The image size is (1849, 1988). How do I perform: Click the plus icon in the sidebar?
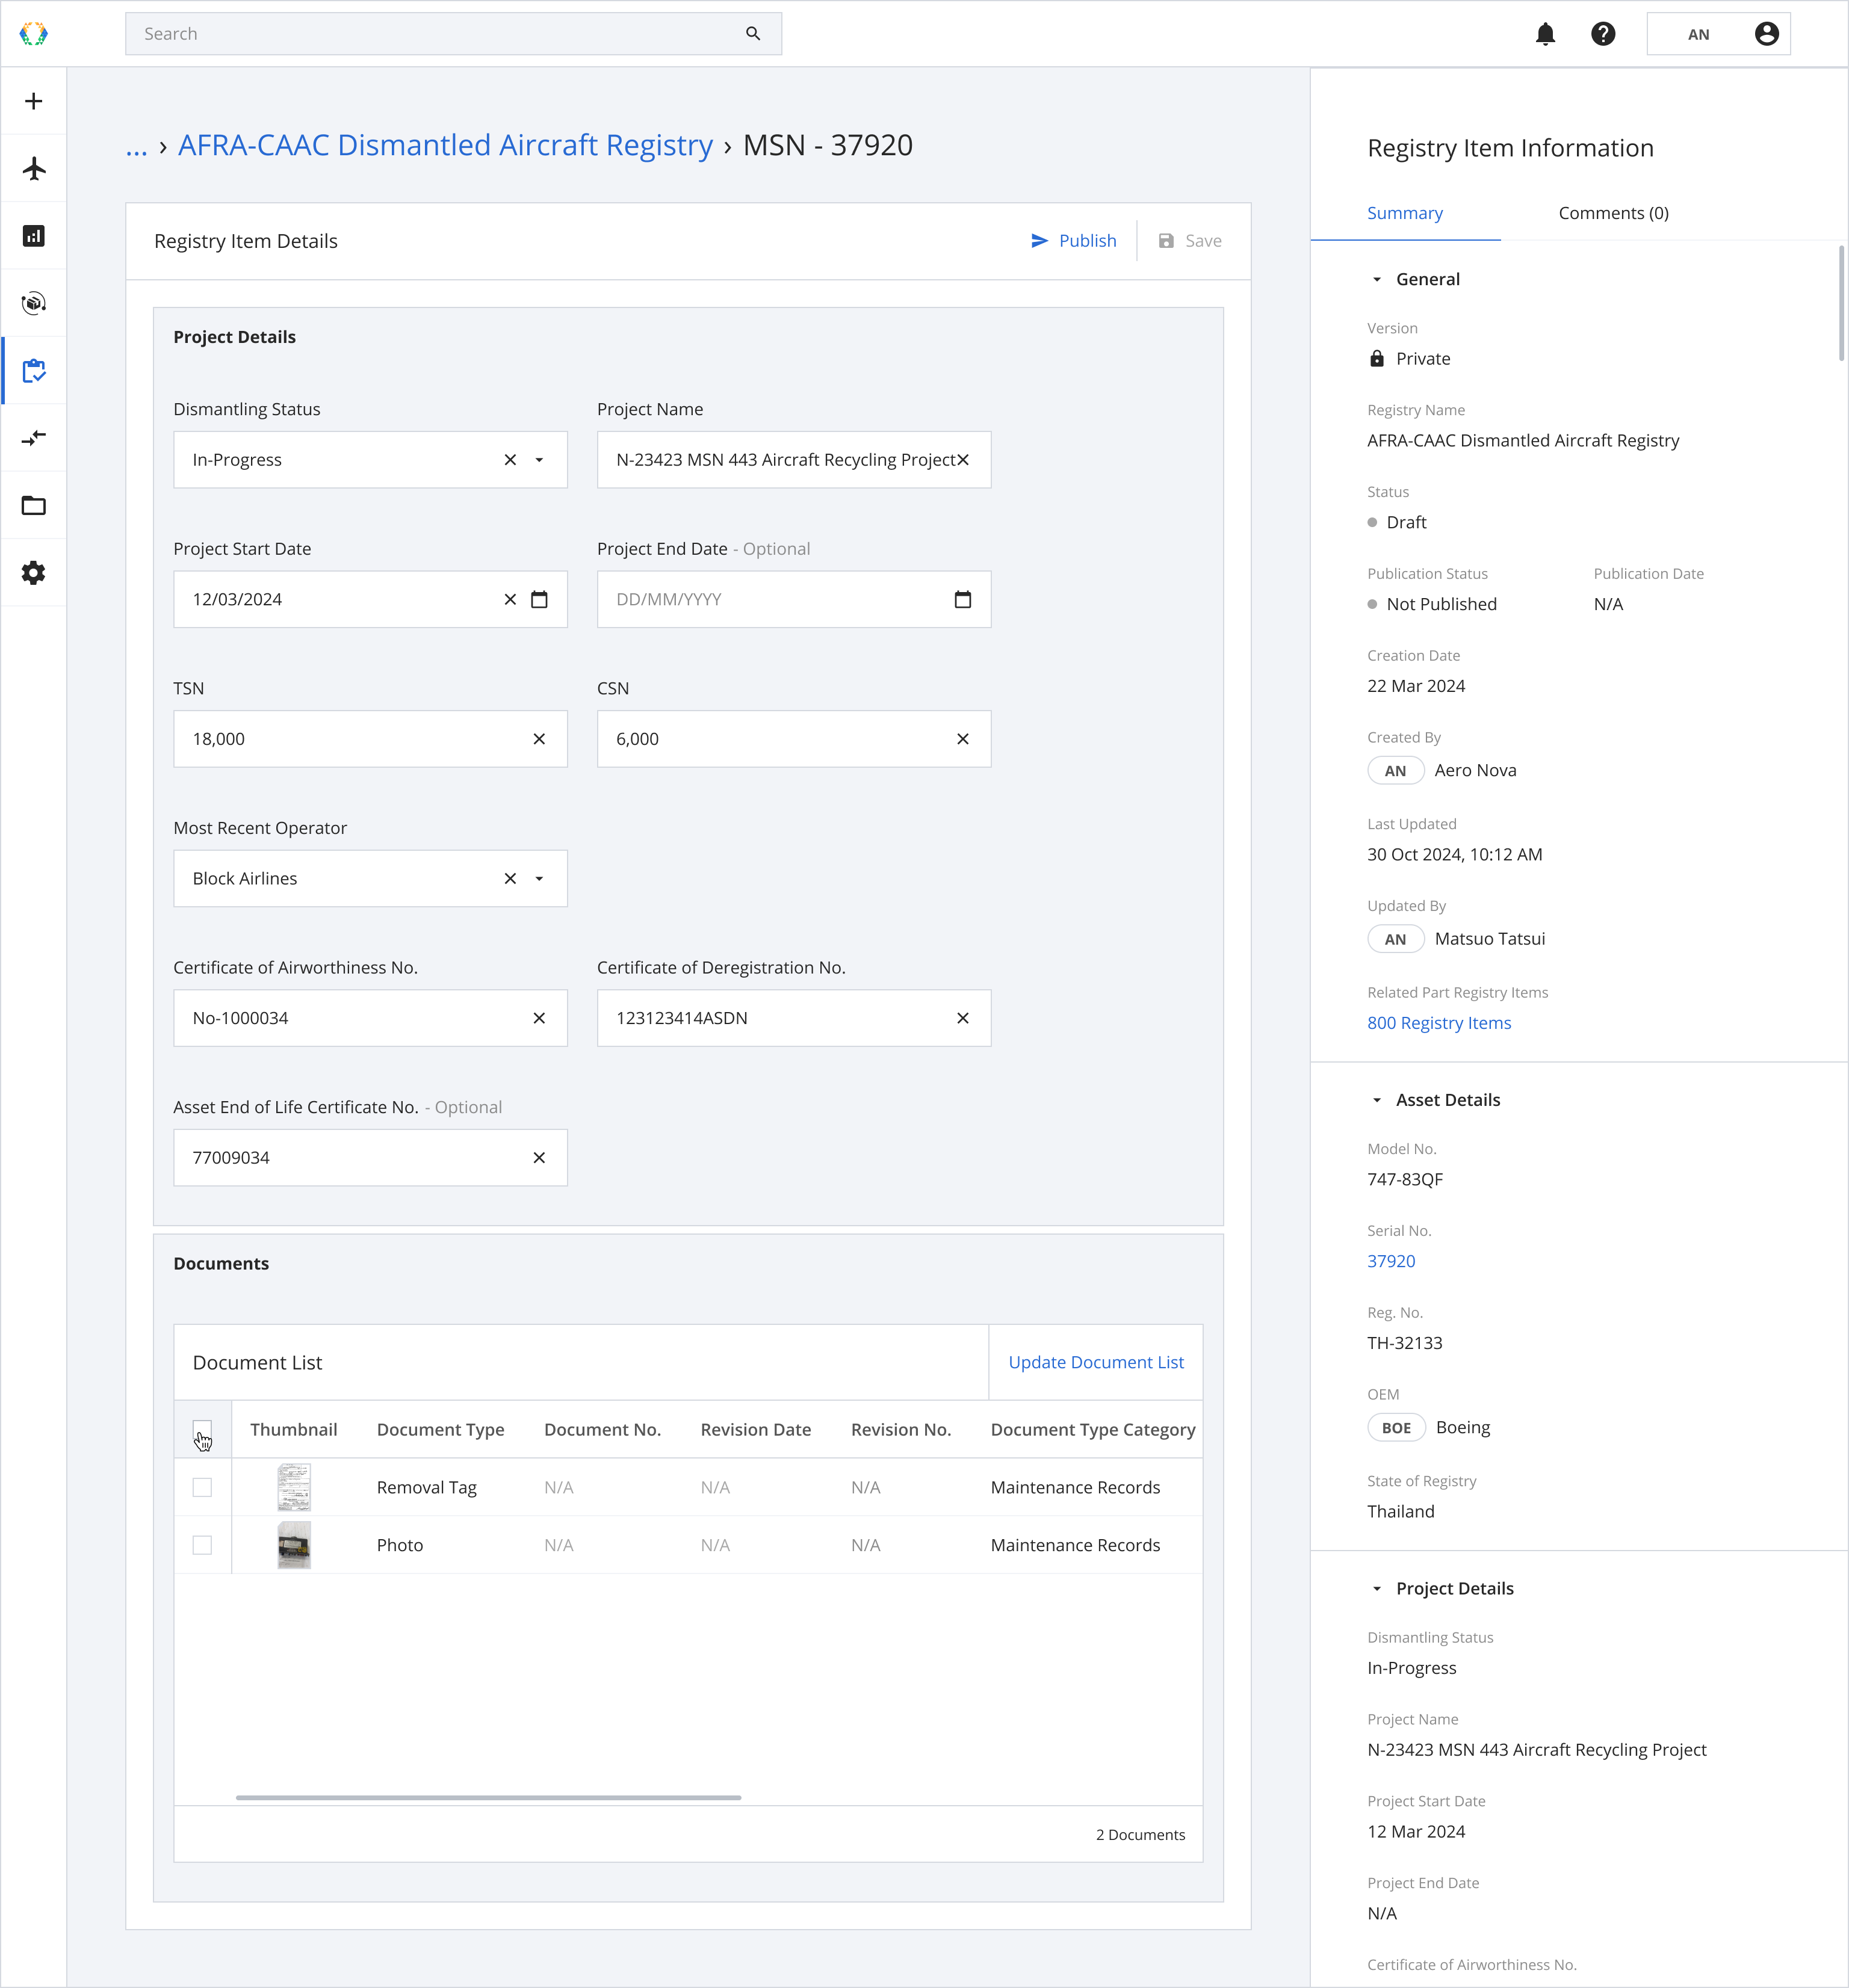tap(34, 101)
